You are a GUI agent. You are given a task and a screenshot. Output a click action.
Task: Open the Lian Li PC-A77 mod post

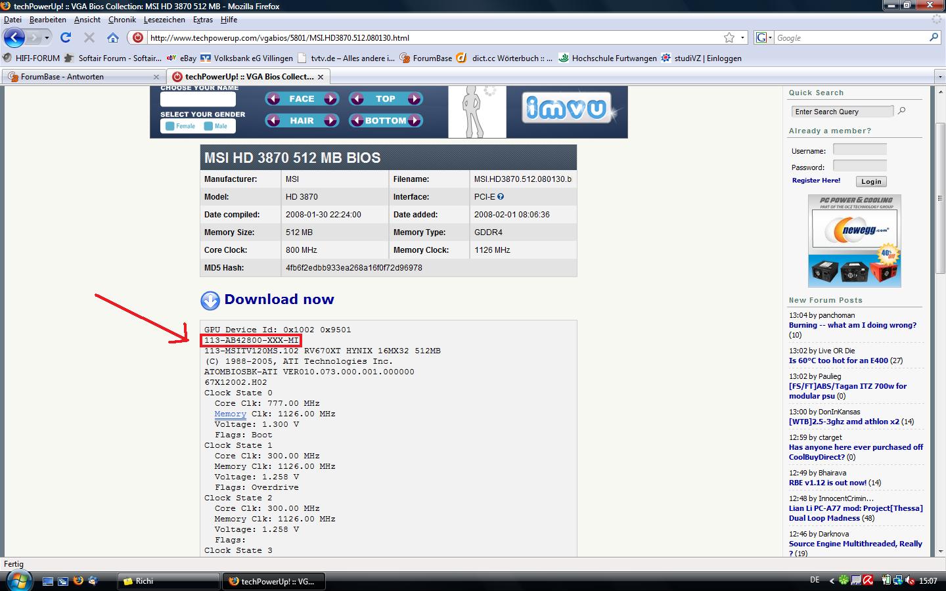[856, 513]
